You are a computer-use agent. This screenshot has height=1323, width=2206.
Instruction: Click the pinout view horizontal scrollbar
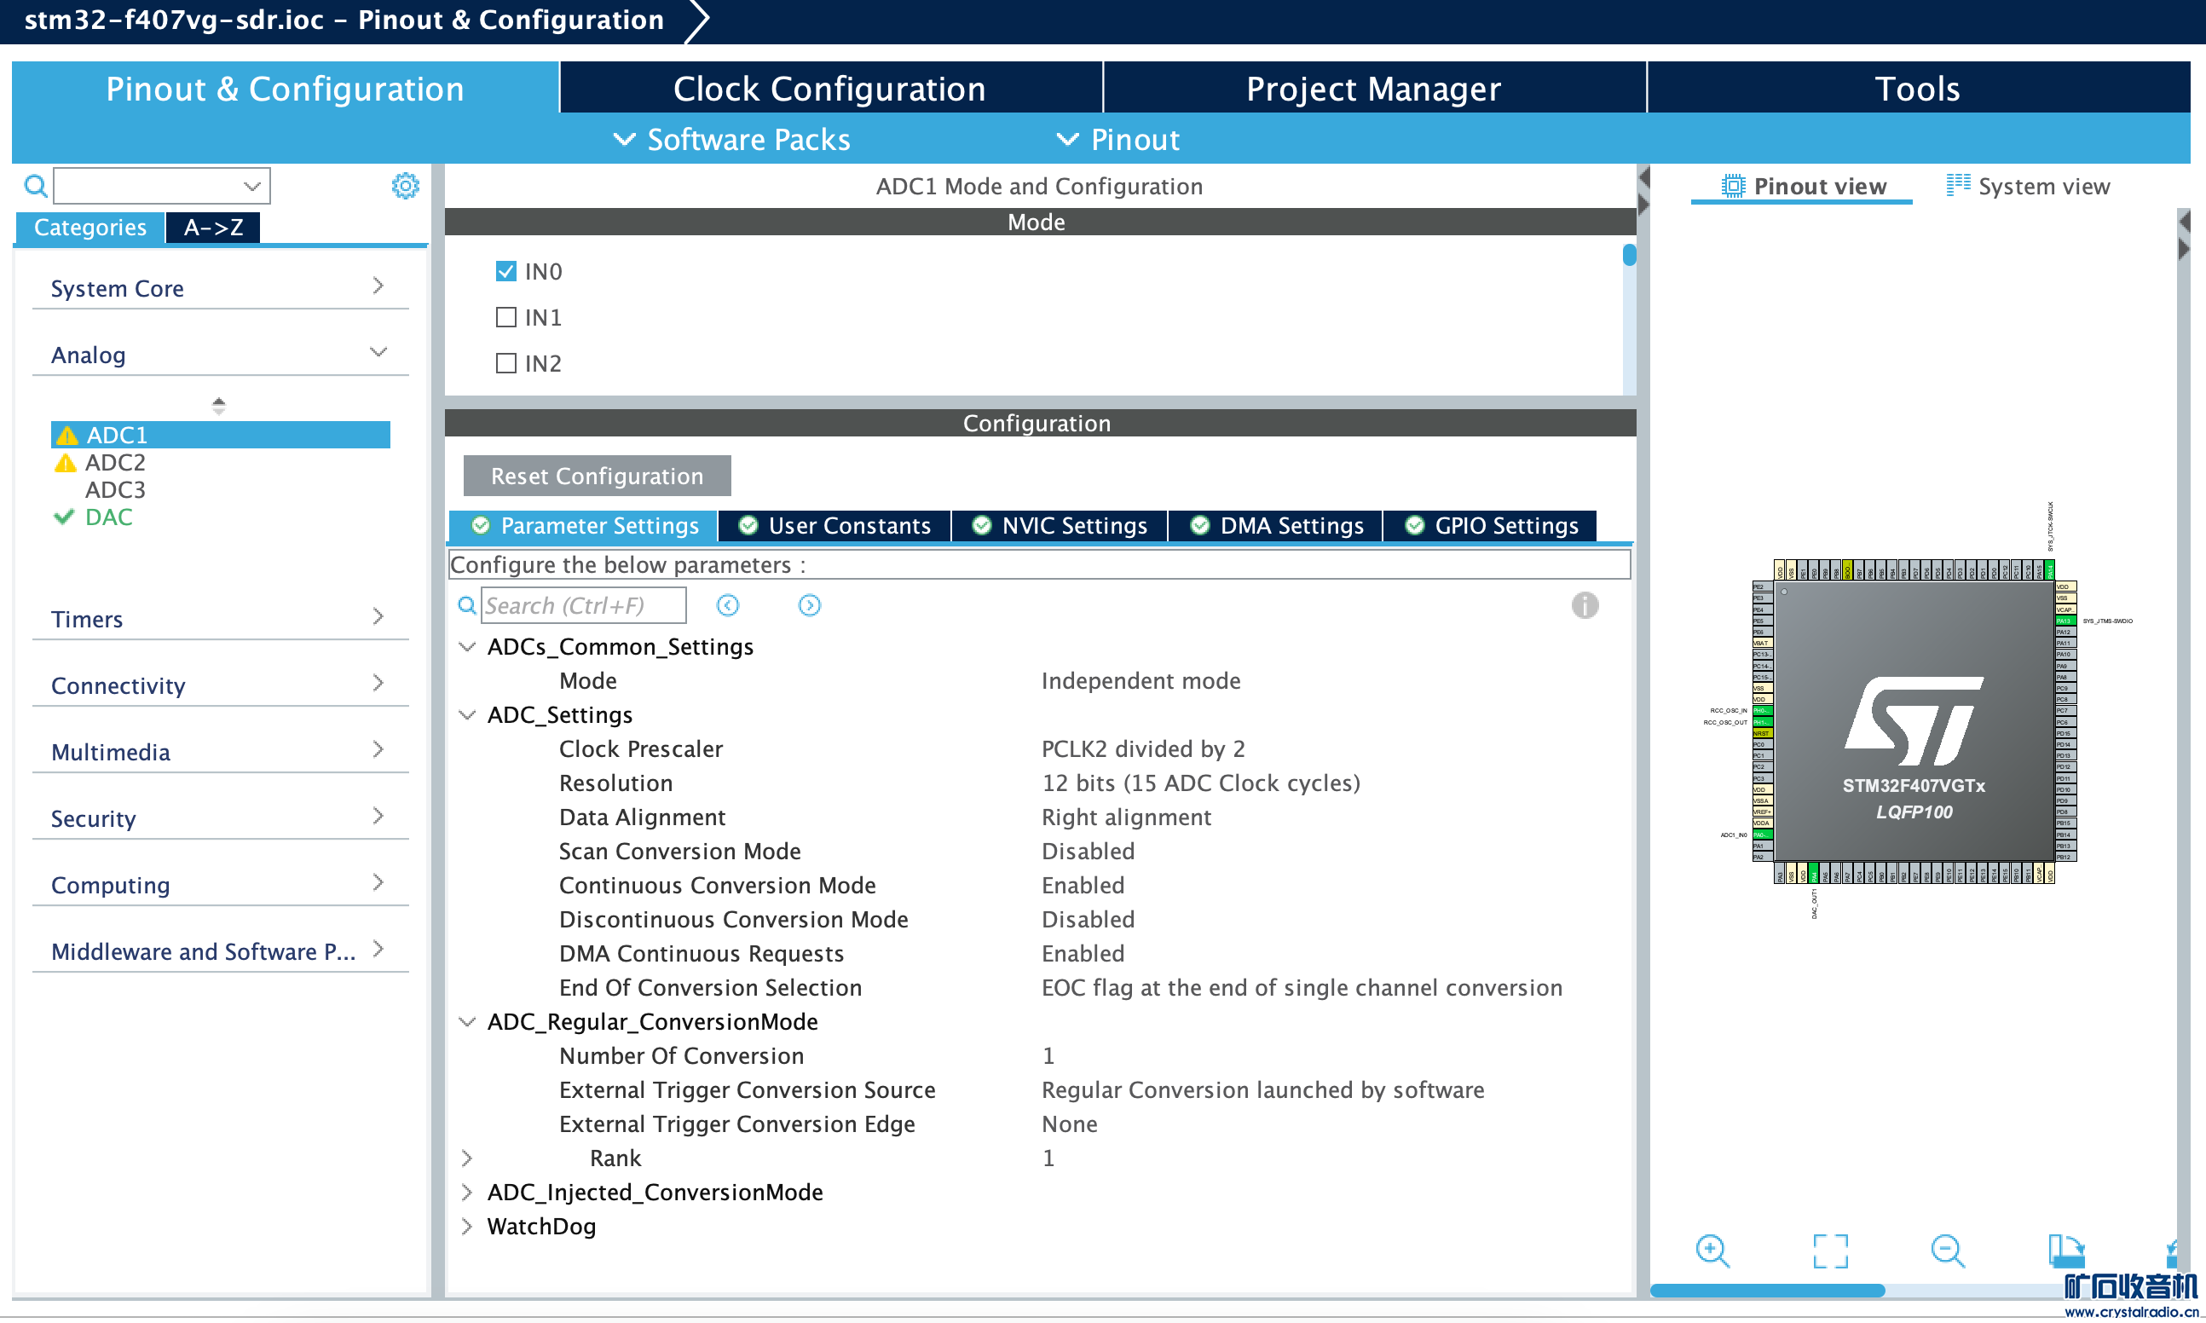pyautogui.click(x=1768, y=1291)
